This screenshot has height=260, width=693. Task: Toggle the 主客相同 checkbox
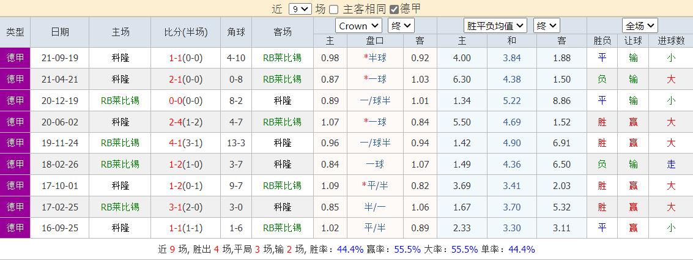334,9
